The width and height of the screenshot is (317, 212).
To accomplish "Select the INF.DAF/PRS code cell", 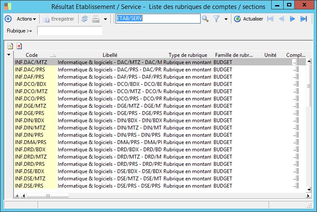I will [36, 77].
